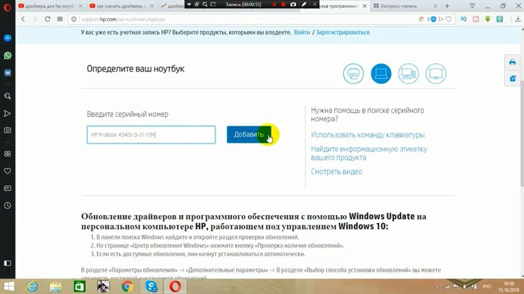Screen dimensions: 524x294
Task: Pause the screen recording
Action: click(x=274, y=4)
